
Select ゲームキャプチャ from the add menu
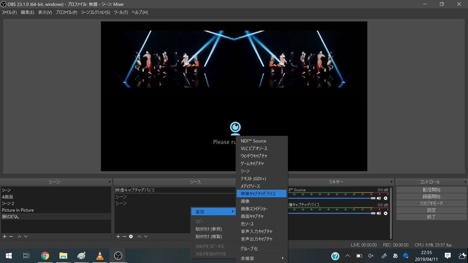[261, 164]
